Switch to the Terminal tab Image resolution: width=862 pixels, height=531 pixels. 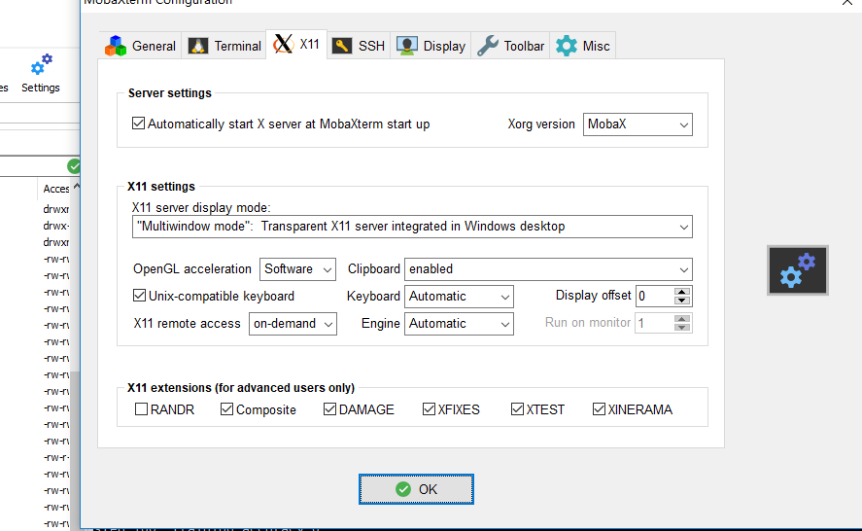pos(224,46)
